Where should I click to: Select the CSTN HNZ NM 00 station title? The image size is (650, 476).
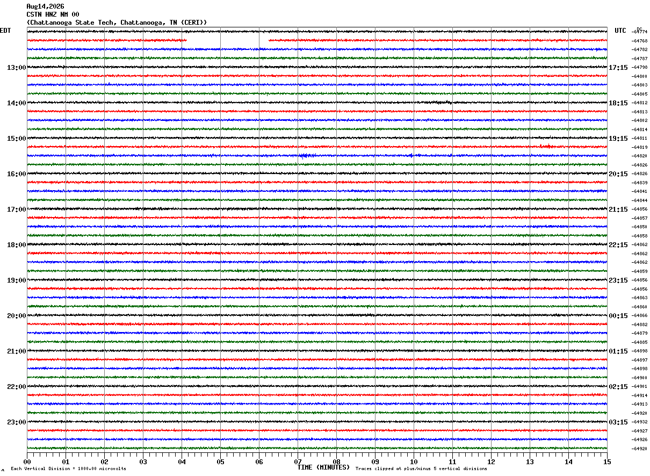coord(53,15)
